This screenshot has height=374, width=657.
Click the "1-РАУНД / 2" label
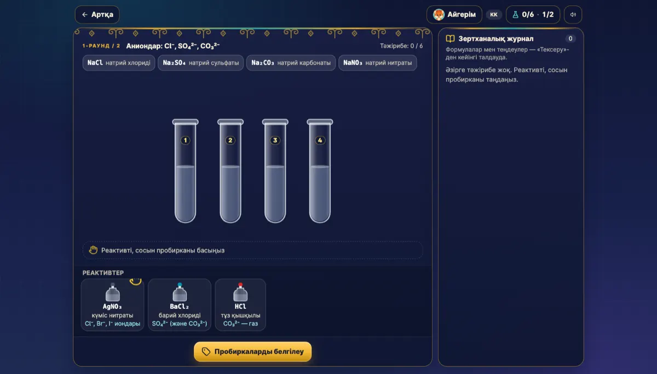pyautogui.click(x=101, y=46)
